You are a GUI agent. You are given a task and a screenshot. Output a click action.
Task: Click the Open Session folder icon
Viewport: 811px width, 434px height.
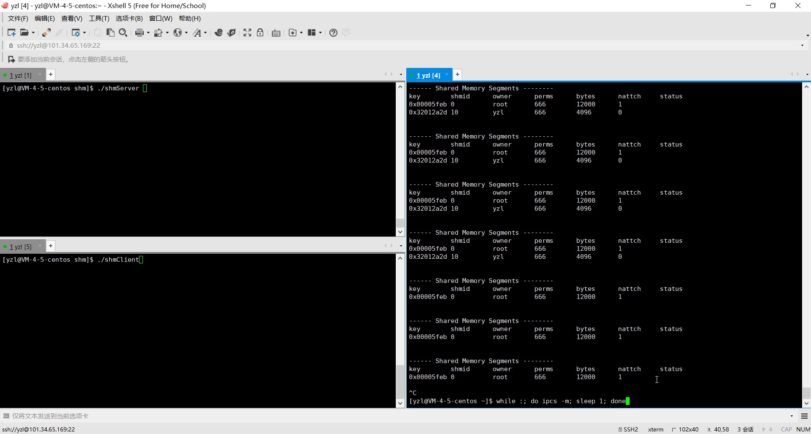pyautogui.click(x=25, y=33)
